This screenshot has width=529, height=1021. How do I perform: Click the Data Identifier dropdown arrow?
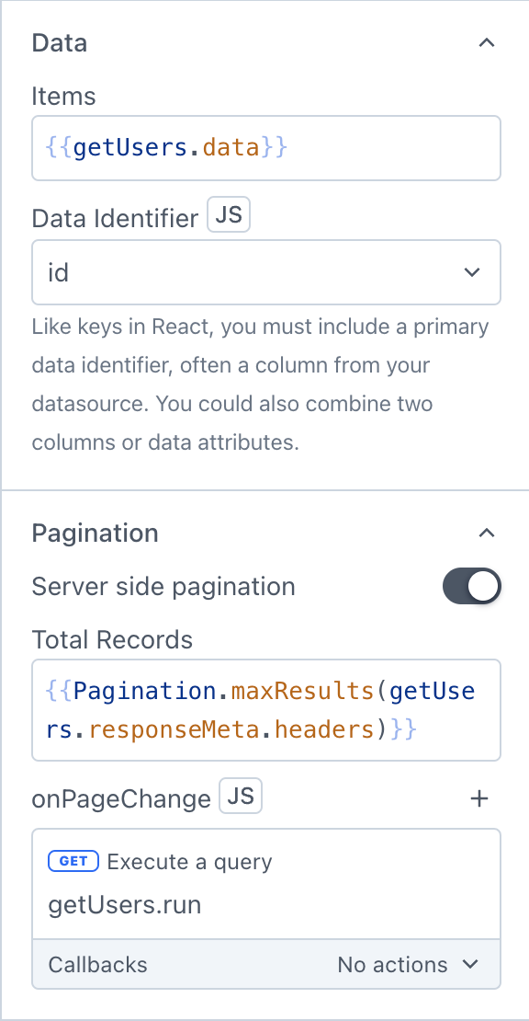click(x=471, y=272)
